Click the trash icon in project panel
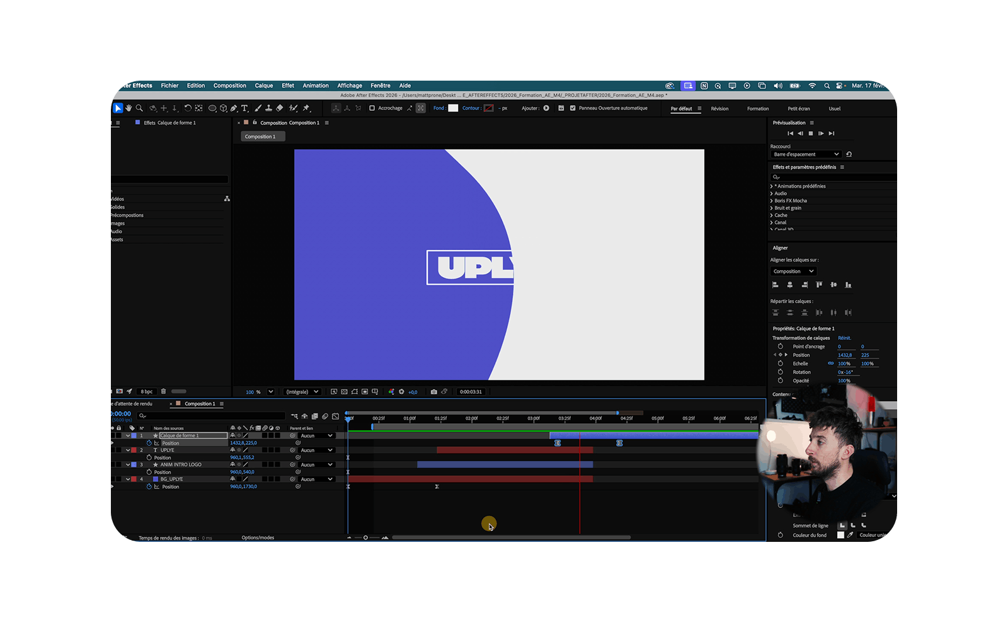Image resolution: width=1008 pixels, height=625 pixels. 164,391
